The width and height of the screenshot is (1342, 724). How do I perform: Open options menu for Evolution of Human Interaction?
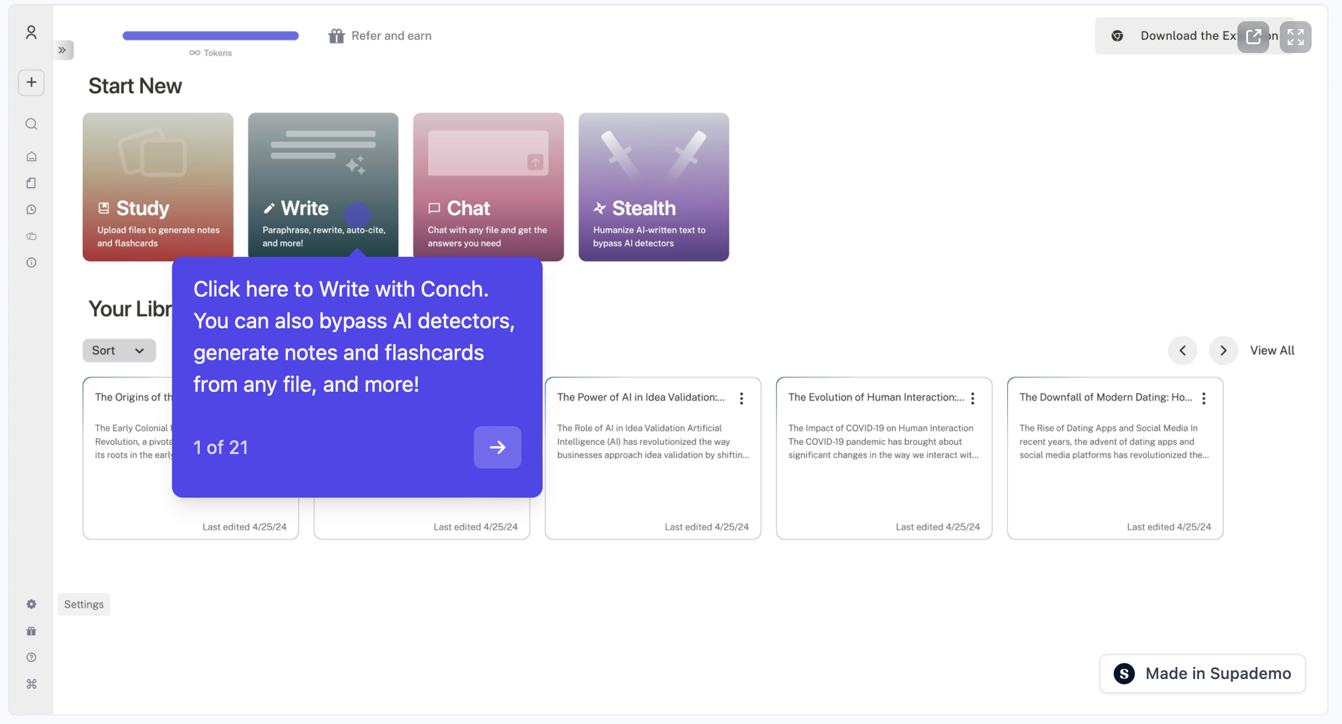972,399
